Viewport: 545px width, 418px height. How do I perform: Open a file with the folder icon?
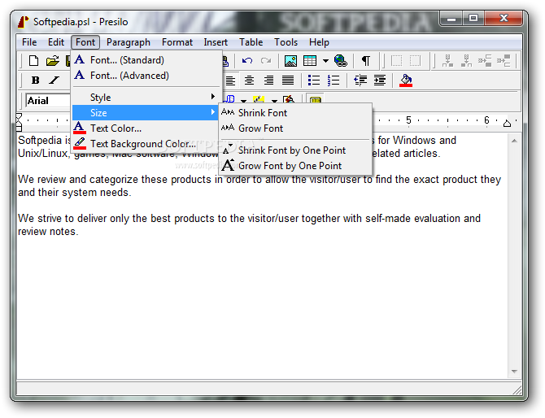click(x=53, y=61)
